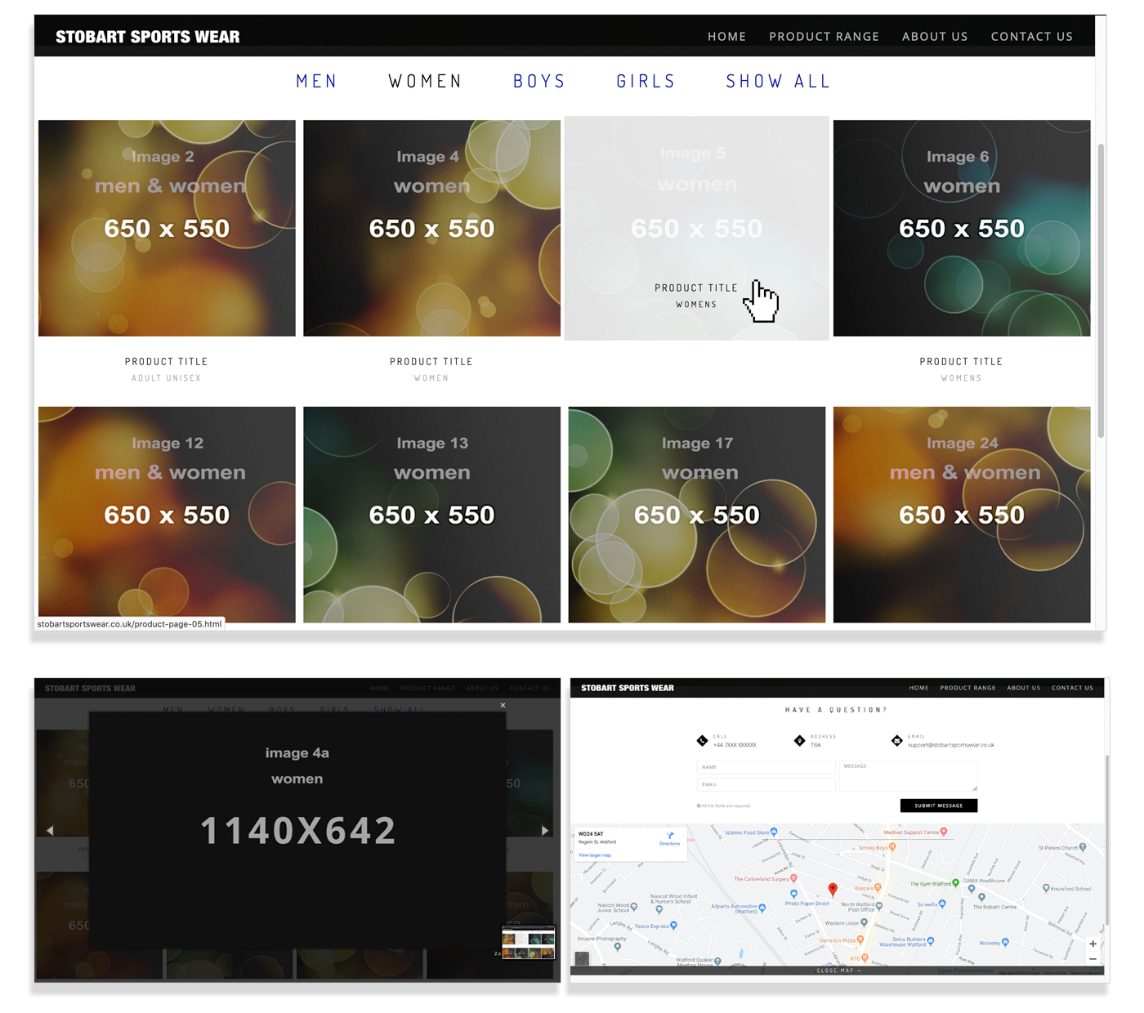
Task: Click the HAVE A QUESTION? heading
Action: [836, 710]
